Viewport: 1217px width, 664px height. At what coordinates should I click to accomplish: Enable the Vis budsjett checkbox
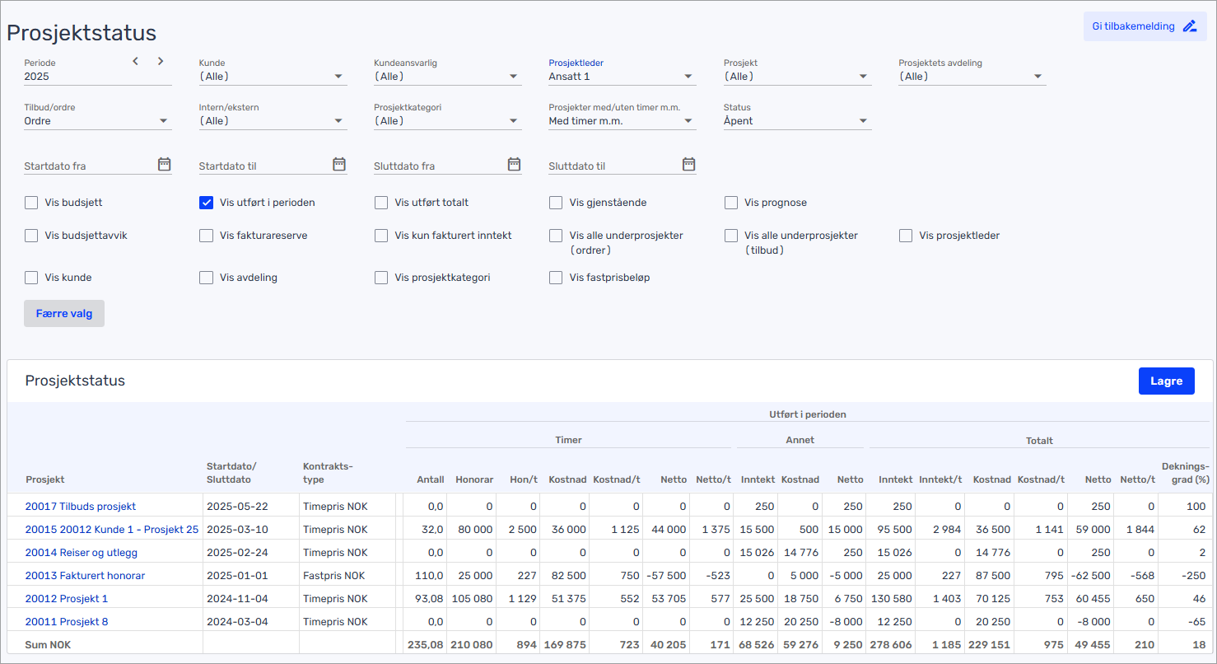[31, 203]
